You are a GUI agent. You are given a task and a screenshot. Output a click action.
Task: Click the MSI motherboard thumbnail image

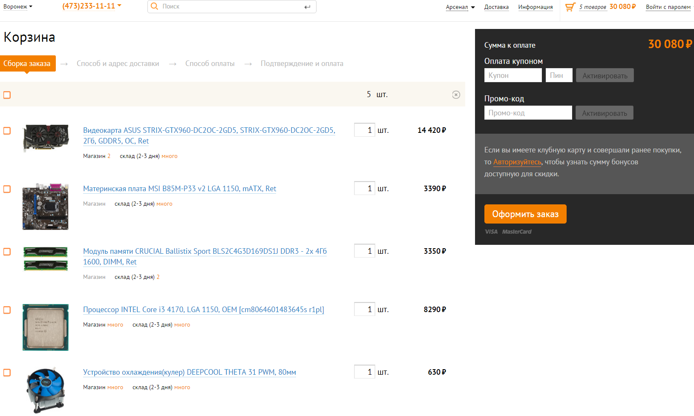point(46,207)
